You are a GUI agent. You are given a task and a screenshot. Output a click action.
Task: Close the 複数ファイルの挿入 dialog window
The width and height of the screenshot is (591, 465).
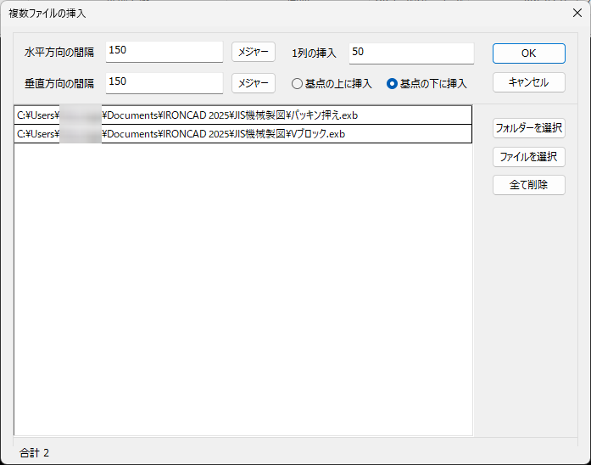tap(577, 14)
